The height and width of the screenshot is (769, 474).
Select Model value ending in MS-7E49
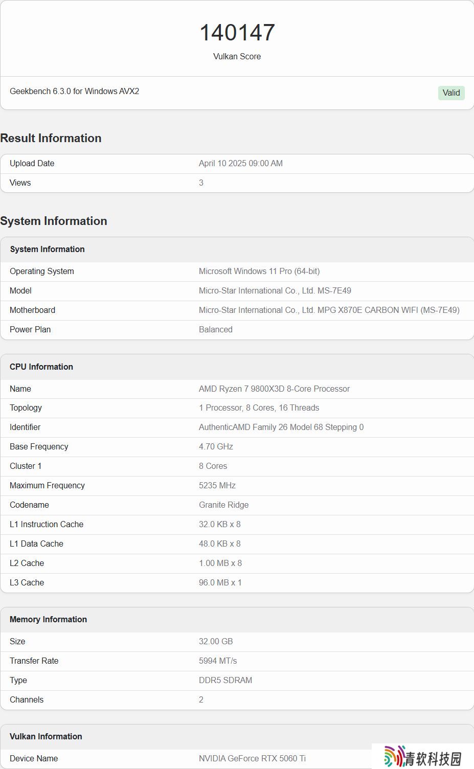click(x=275, y=291)
